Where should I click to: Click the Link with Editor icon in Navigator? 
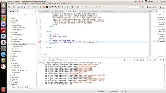(28, 15)
